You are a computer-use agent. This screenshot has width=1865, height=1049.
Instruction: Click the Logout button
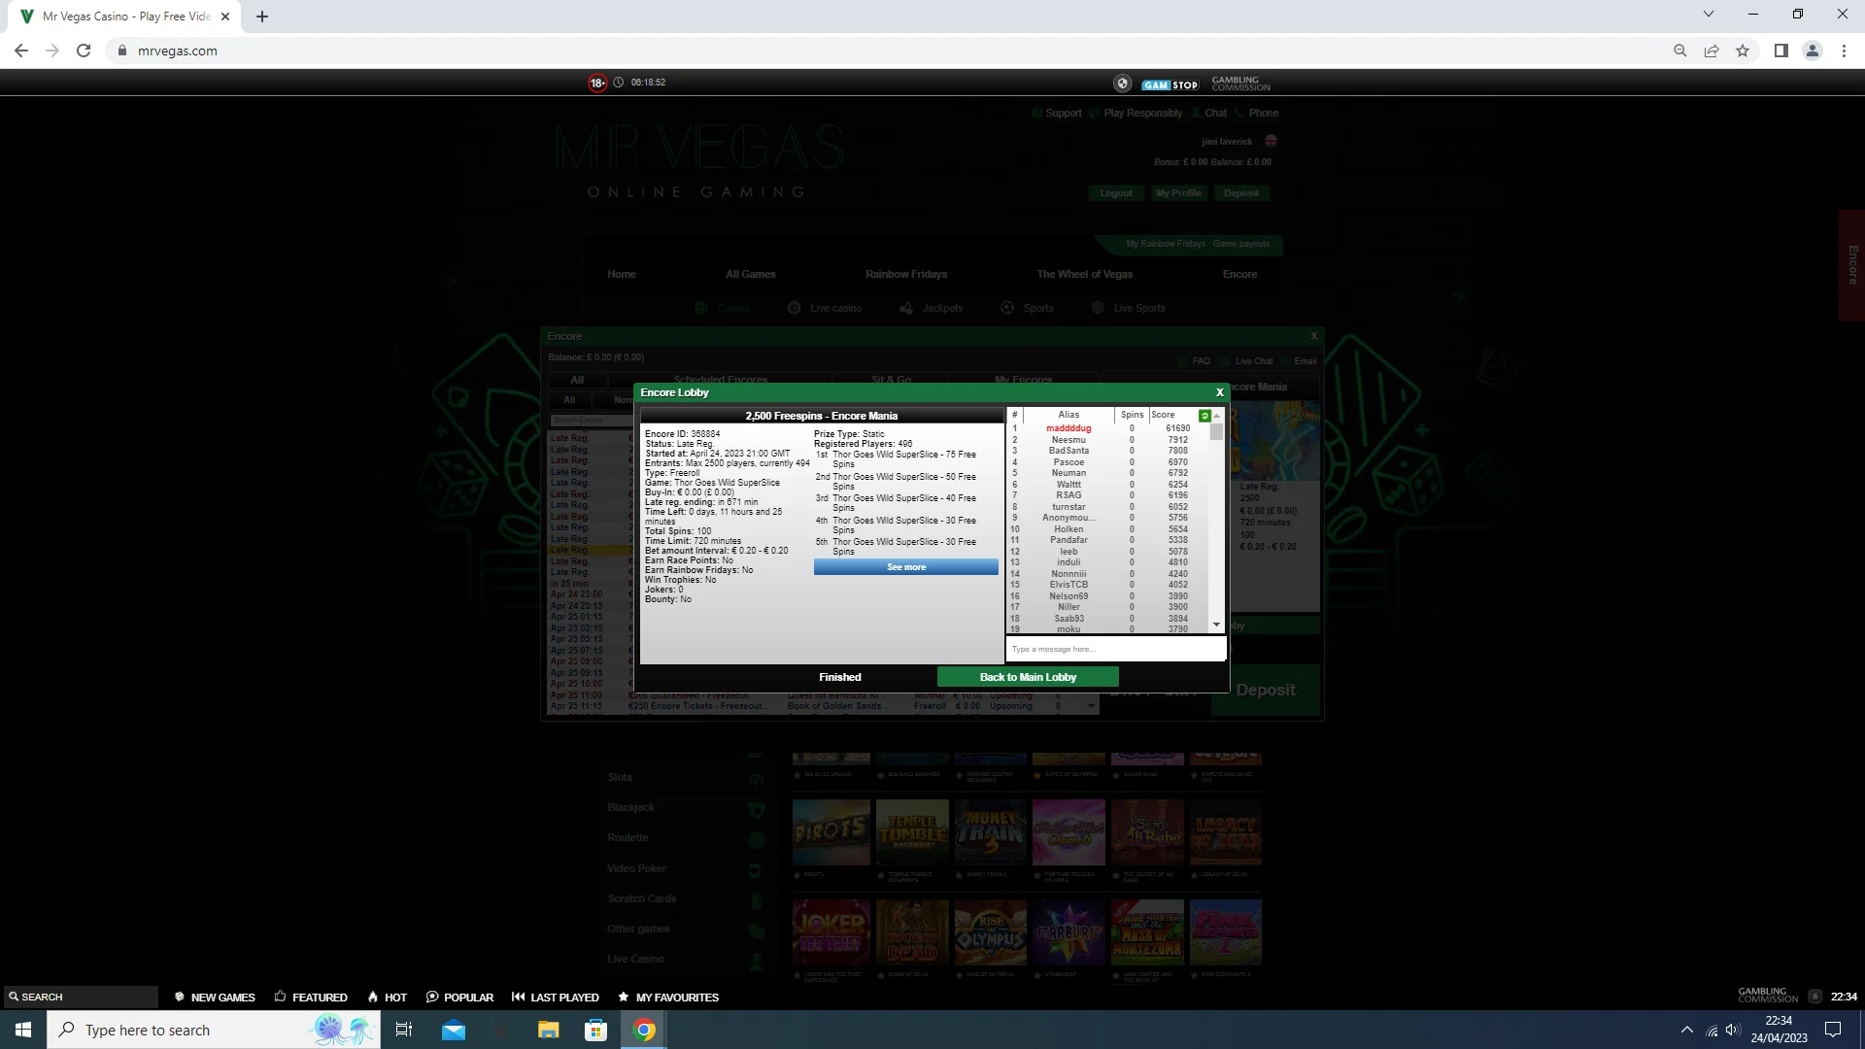(1116, 193)
